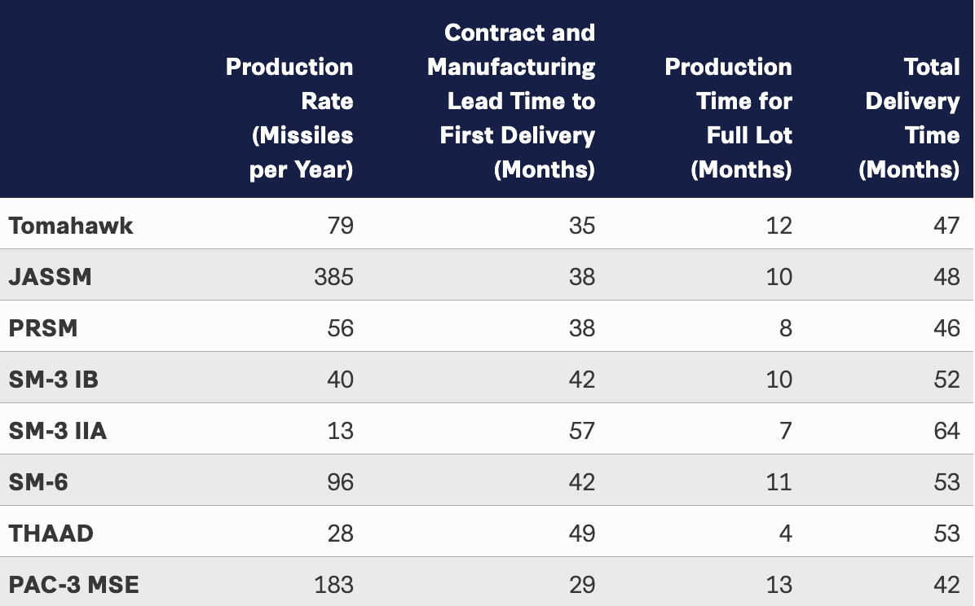Click Tomahawk total delivery time value 47
Screen dimensions: 975x606
click(947, 226)
